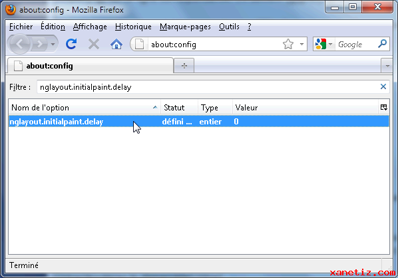Stop loading with the X stop icon
The height and width of the screenshot is (278, 398).
94,44
